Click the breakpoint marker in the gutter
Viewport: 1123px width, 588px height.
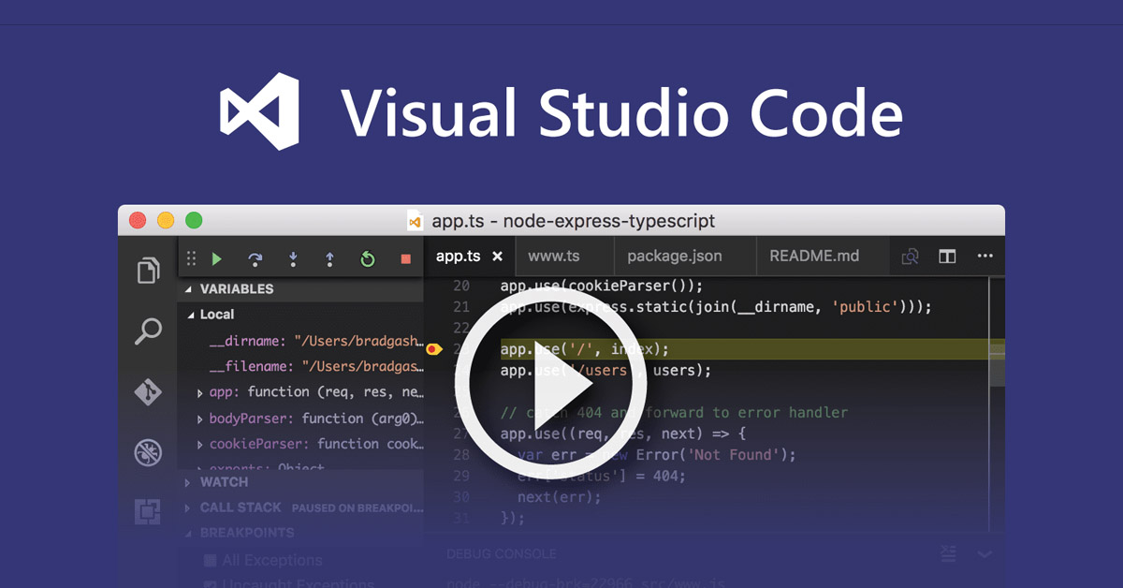[x=433, y=349]
